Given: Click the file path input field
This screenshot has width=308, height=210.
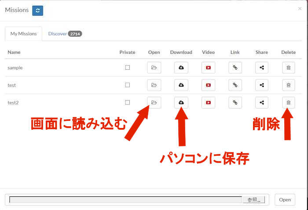Looking at the screenshot, I should tap(125, 200).
